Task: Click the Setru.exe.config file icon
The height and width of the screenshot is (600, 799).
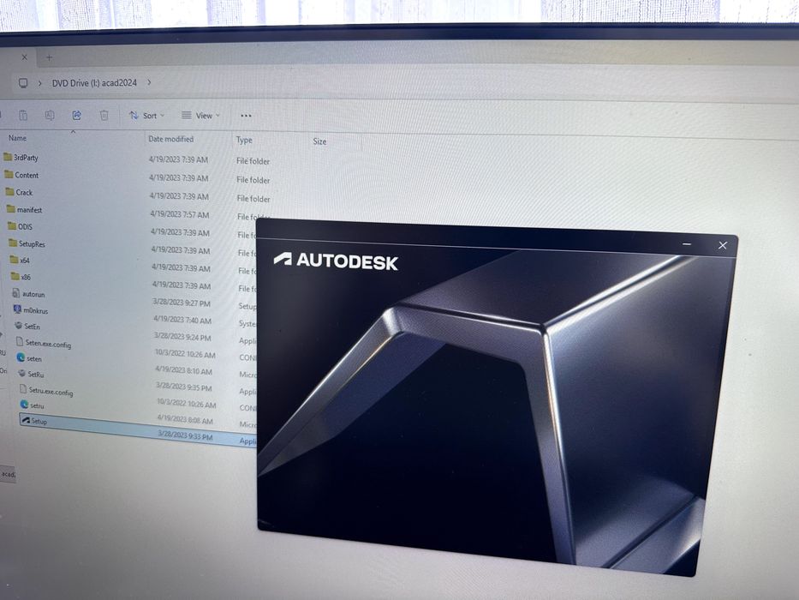Action: point(23,389)
